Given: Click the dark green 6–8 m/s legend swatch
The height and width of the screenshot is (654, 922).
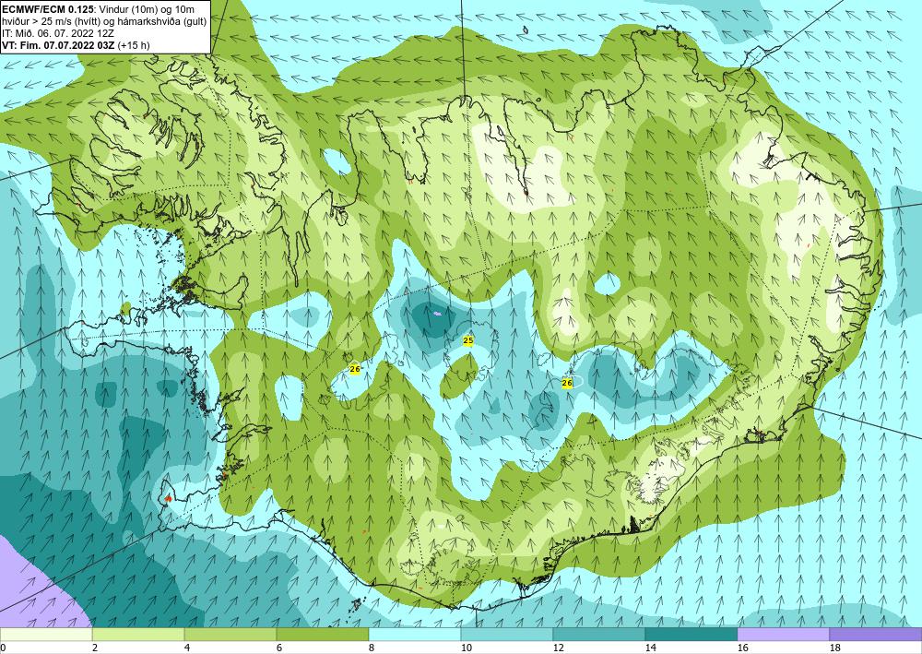Looking at the screenshot, I should pos(322,635).
